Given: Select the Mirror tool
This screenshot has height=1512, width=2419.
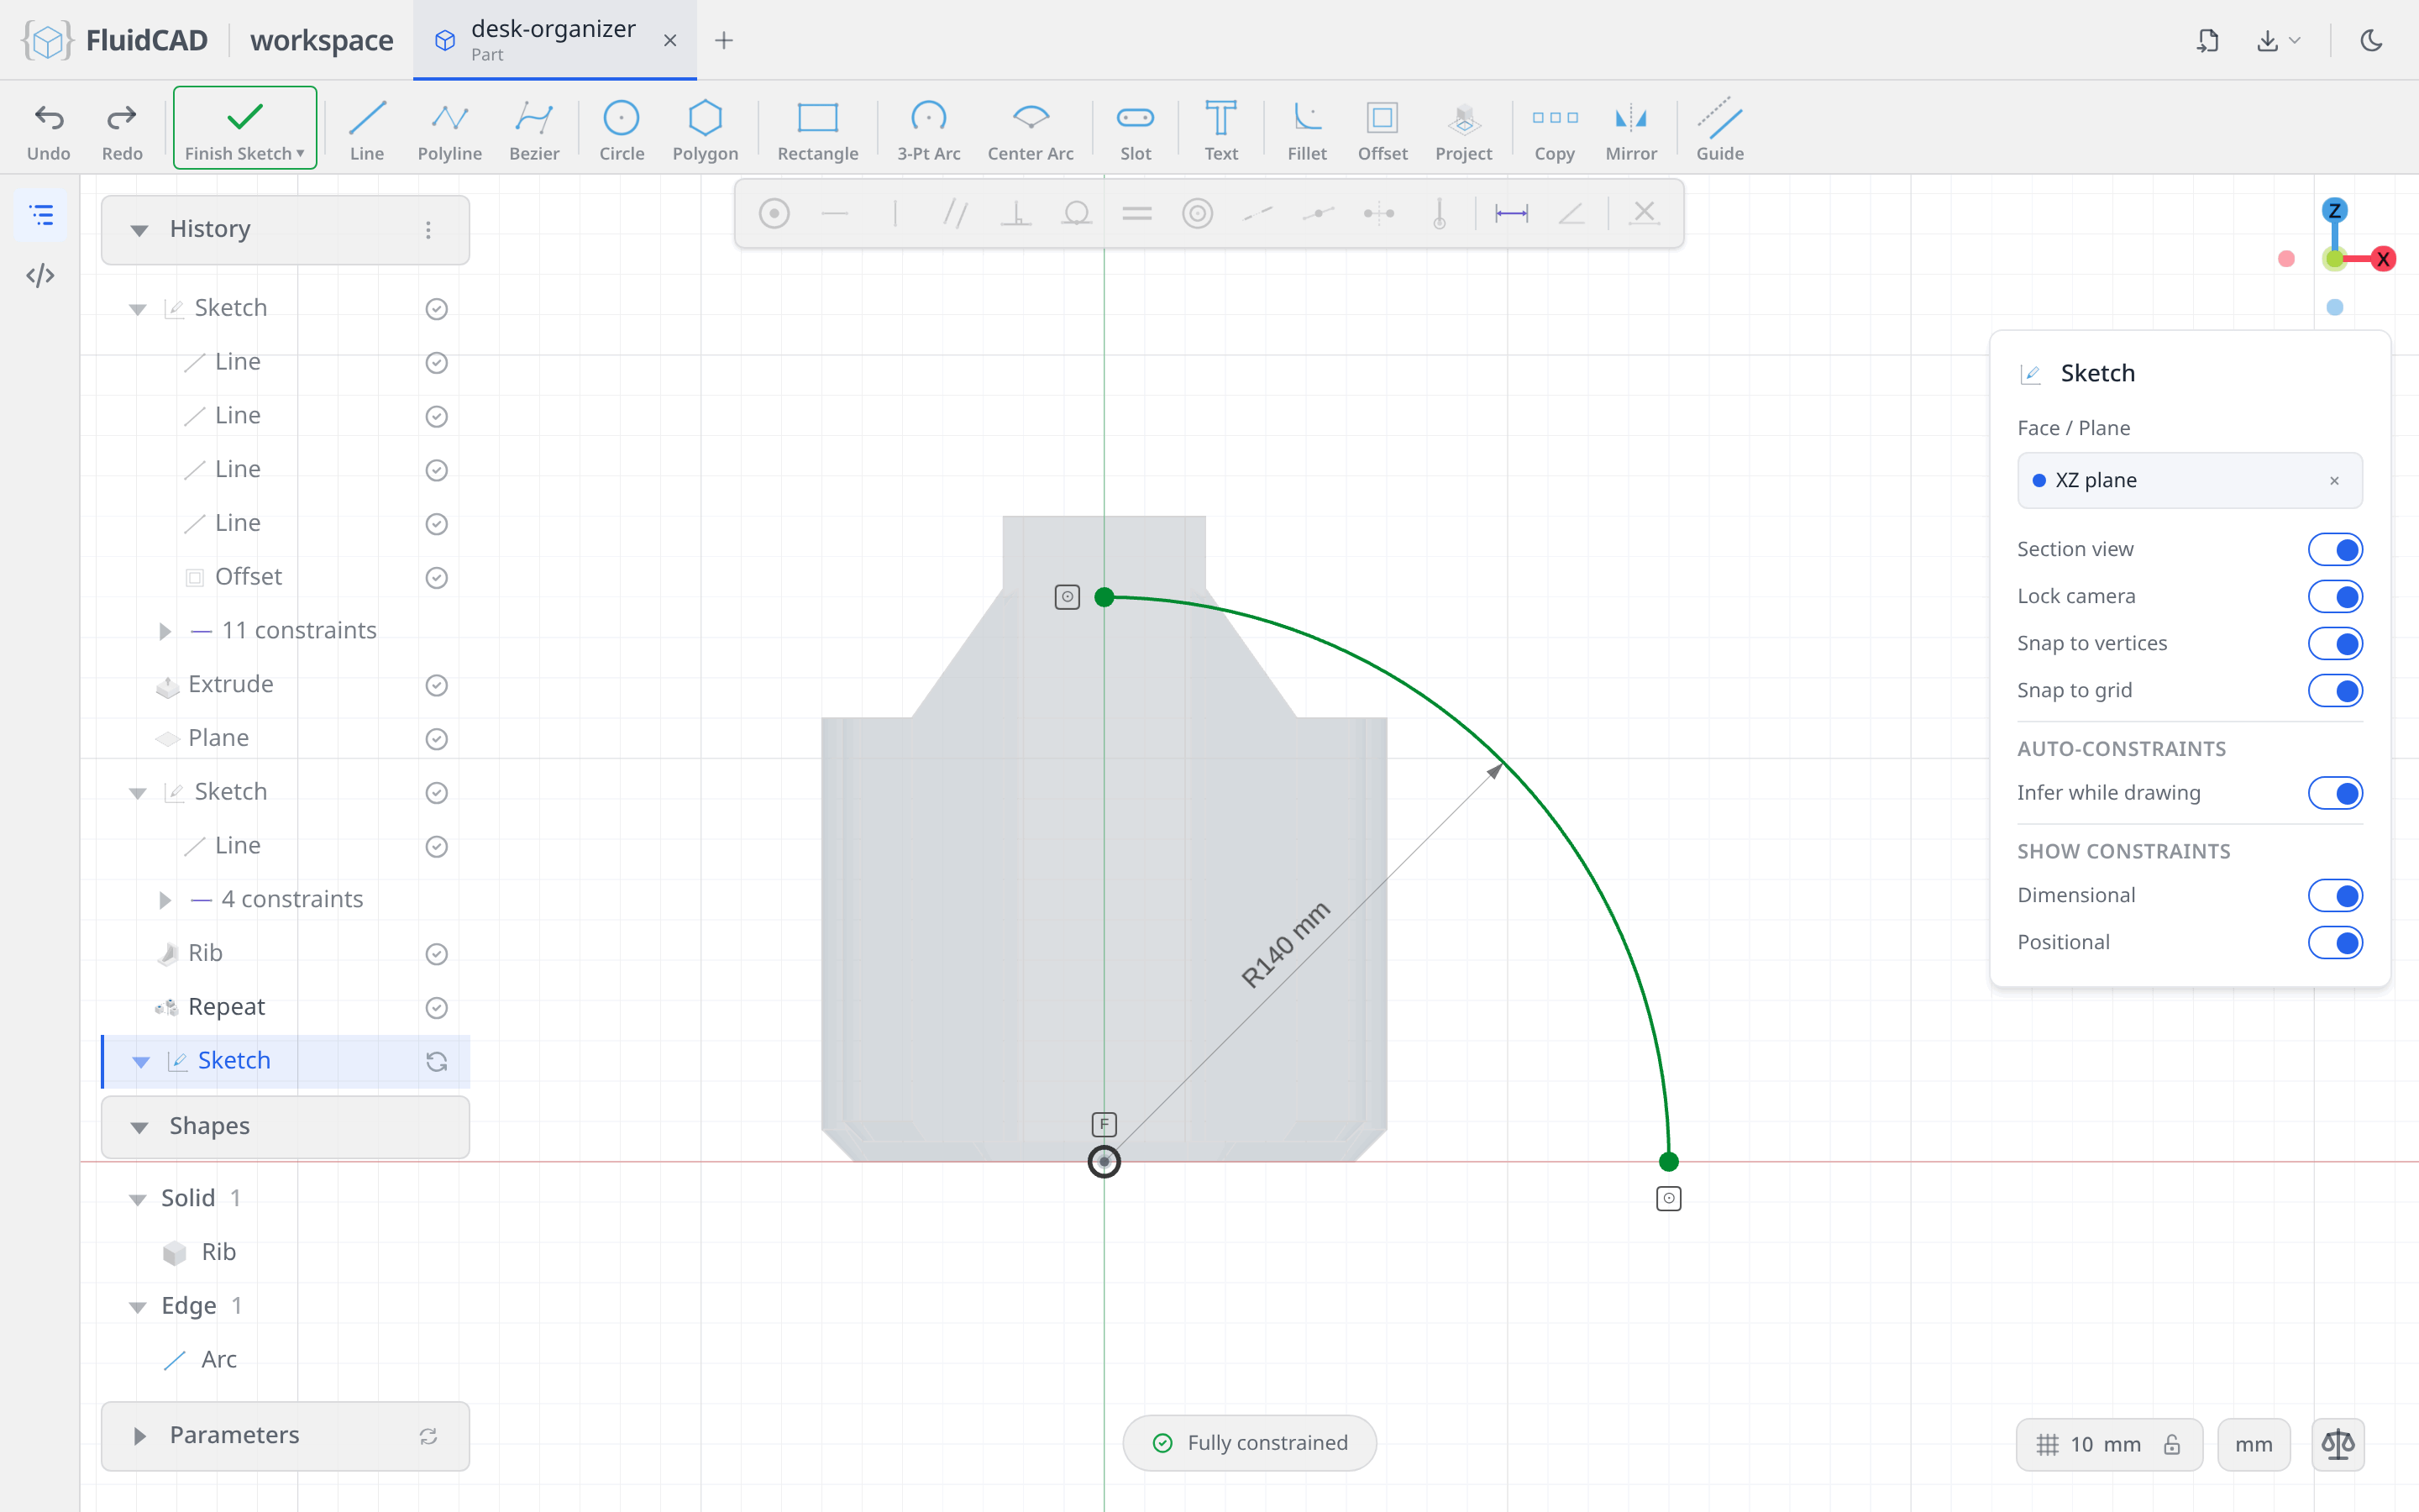Looking at the screenshot, I should point(1631,129).
